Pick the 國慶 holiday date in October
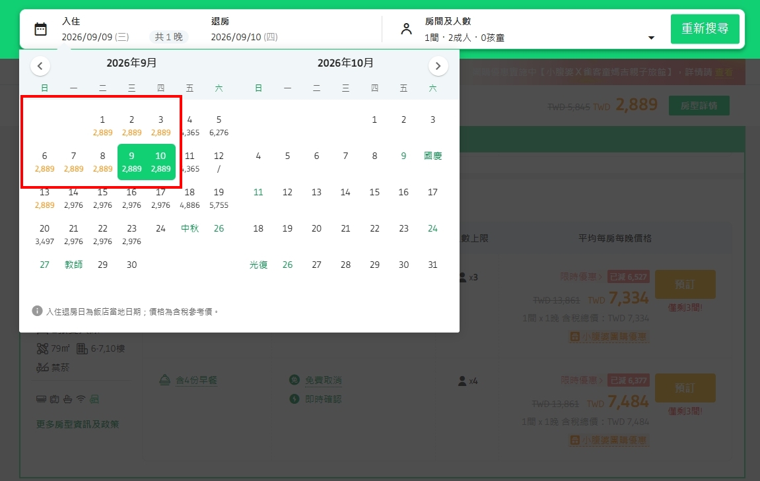The width and height of the screenshot is (760, 481). pos(433,156)
